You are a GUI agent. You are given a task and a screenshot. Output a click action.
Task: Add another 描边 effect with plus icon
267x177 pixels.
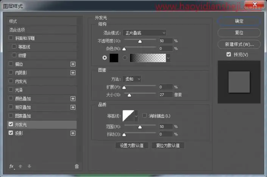pos(73,64)
